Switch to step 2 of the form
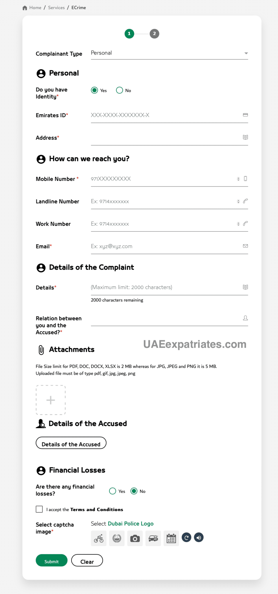This screenshot has width=278, height=594. pyautogui.click(x=154, y=33)
